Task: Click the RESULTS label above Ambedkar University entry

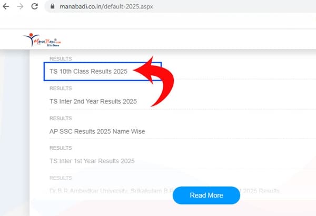Action: [61, 178]
